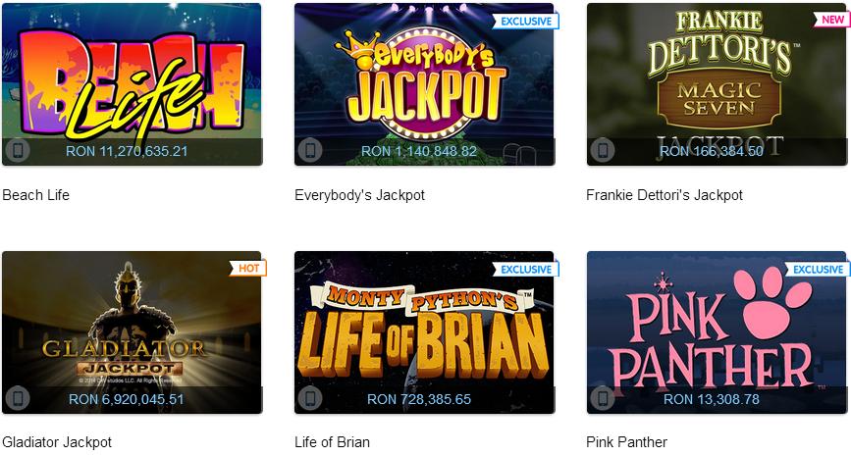Launch Frankie Dettori's Magic Seven thumbnail
This screenshot has width=851, height=457.
pyautogui.click(x=717, y=84)
